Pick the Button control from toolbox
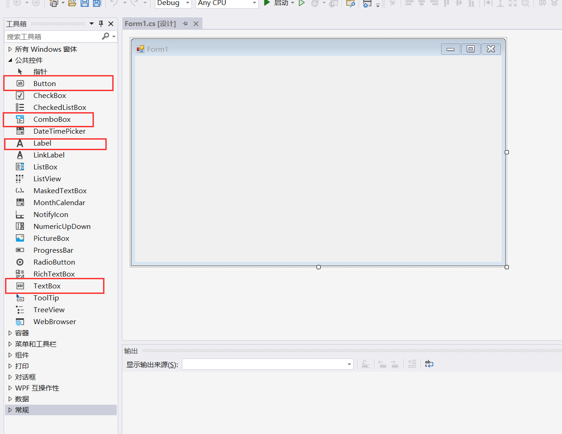Screen dimensions: 562x434 click(60, 83)
